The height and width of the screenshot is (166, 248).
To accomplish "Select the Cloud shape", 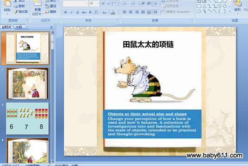I will (x=199, y=12).
